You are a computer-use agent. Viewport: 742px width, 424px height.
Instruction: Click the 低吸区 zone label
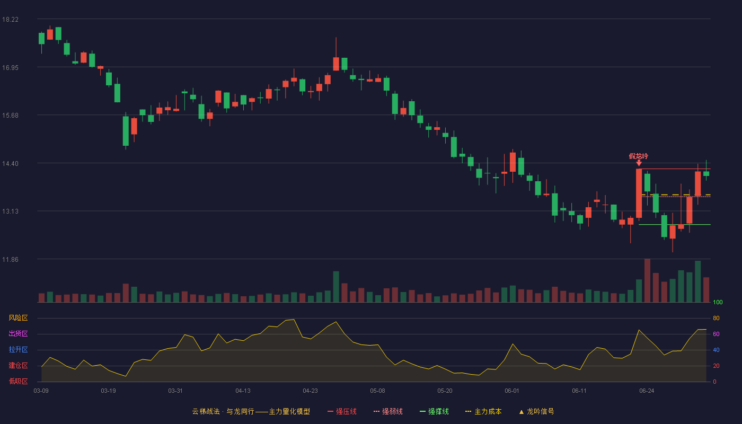coord(18,381)
